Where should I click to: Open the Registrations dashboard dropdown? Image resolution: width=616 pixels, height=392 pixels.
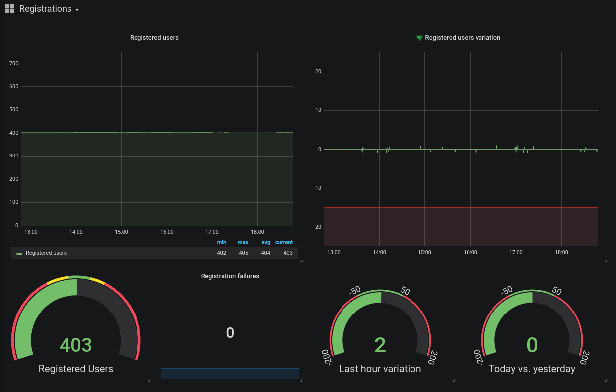49,9
